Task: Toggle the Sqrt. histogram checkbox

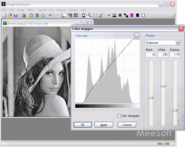Action: coord(119,116)
